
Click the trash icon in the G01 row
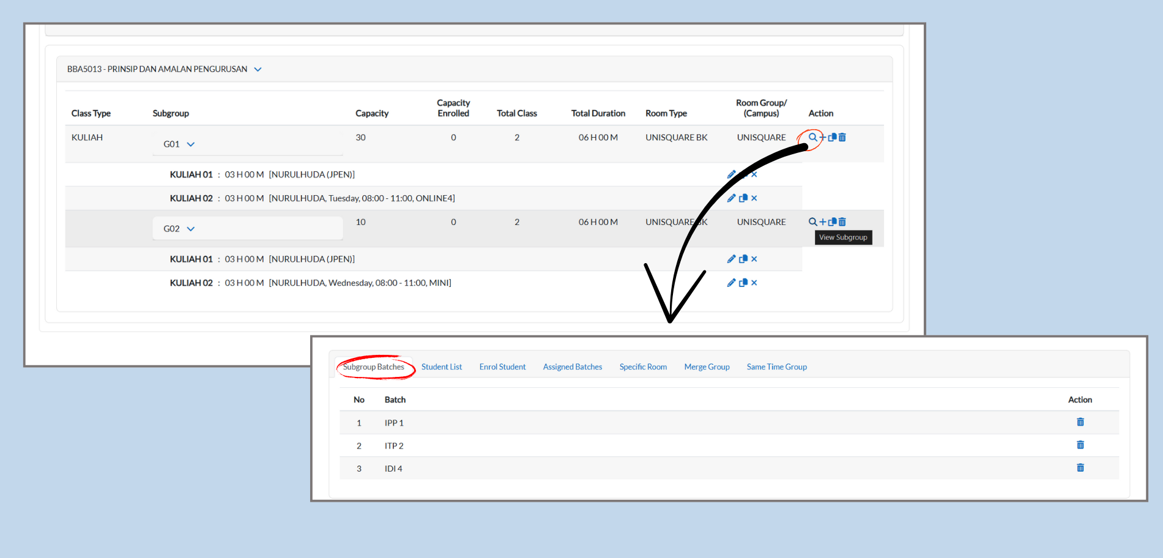coord(842,137)
